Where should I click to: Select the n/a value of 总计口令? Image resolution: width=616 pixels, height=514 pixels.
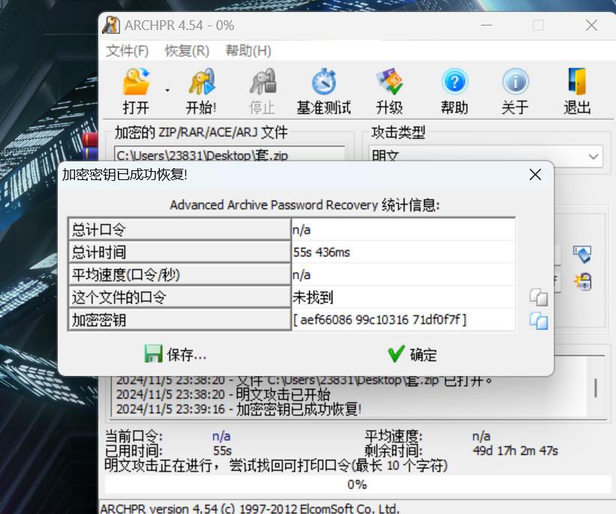pyautogui.click(x=404, y=230)
